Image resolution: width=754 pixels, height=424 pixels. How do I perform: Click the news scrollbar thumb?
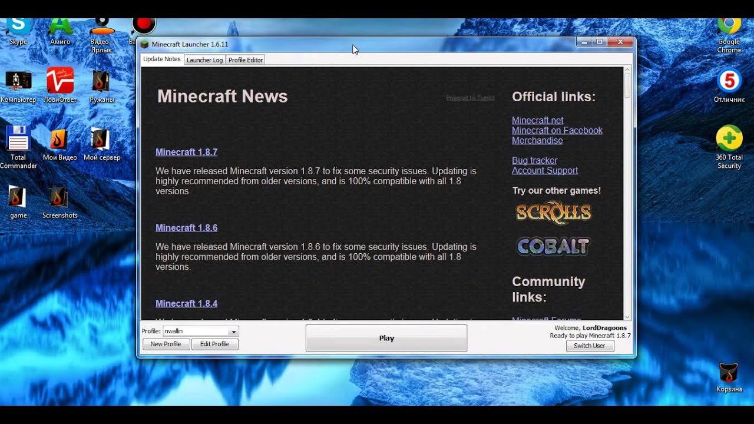[x=627, y=85]
